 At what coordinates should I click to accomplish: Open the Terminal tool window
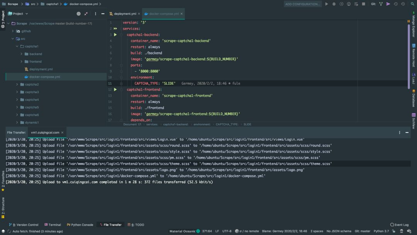click(53, 225)
